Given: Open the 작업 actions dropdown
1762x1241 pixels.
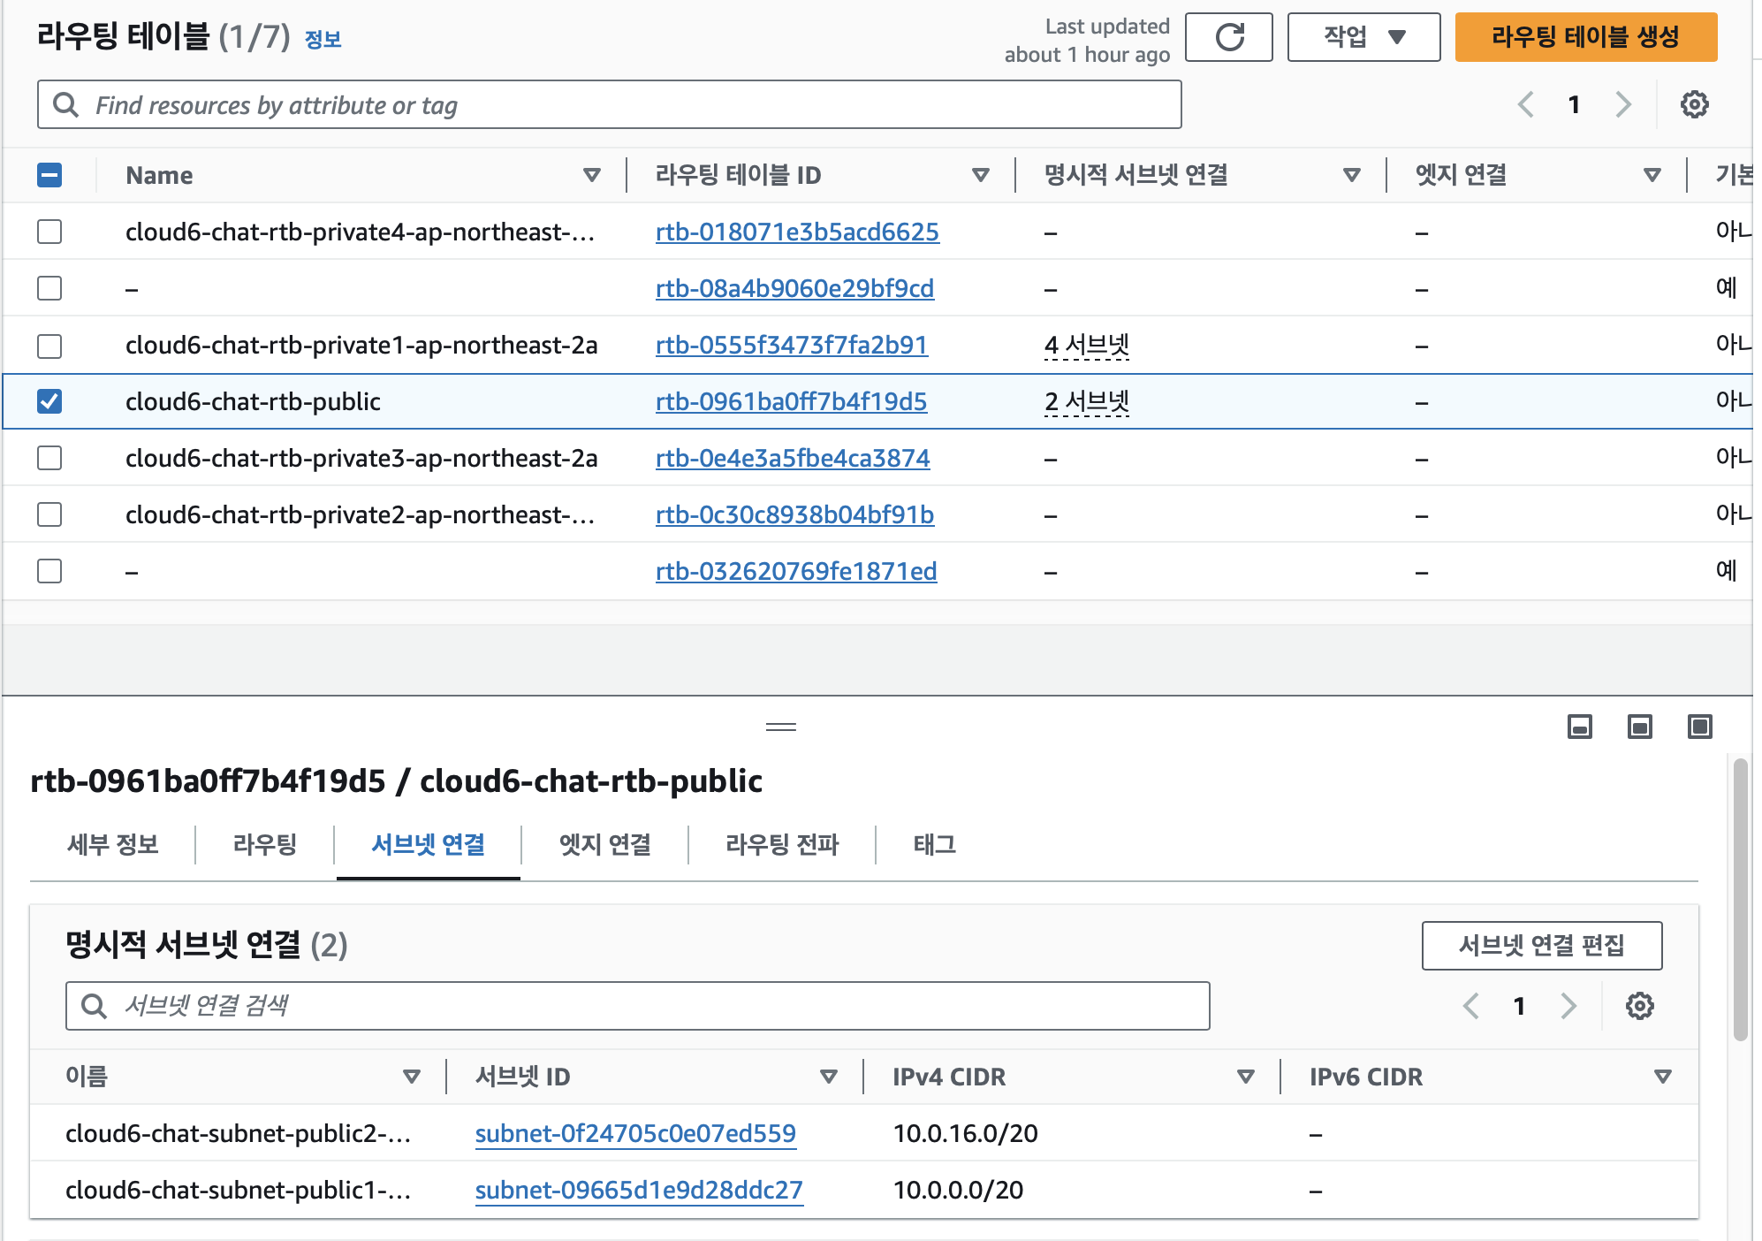Looking at the screenshot, I should pos(1363,37).
